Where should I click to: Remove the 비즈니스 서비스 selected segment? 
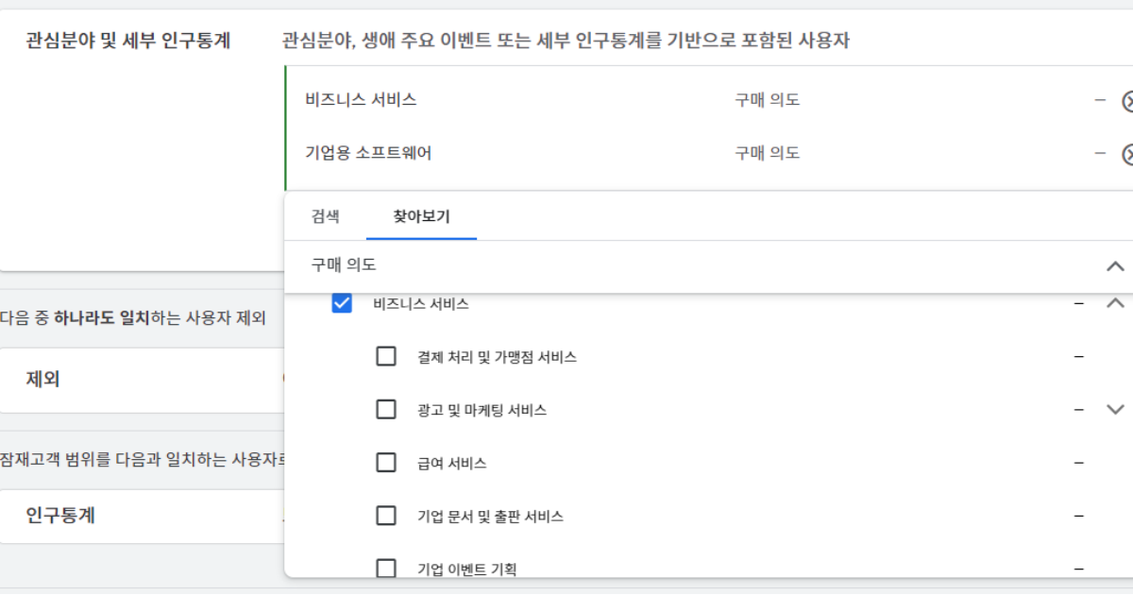click(1127, 101)
